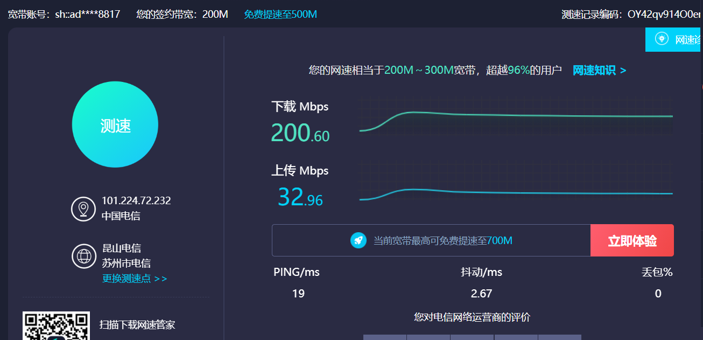Viewport: 703px width, 340px height.
Task: Click the 您的签约带宽：200M text
Action: tap(182, 14)
